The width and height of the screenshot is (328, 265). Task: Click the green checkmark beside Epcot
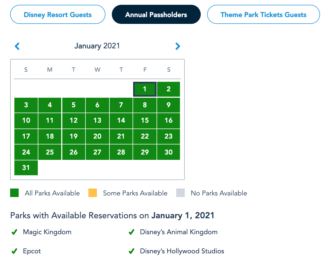[14, 251]
